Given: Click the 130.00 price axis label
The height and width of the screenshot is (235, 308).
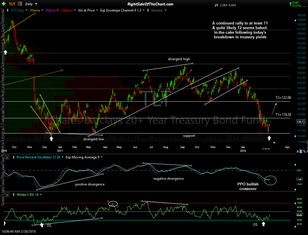Looking at the screenshot, I should [x=301, y=63].
